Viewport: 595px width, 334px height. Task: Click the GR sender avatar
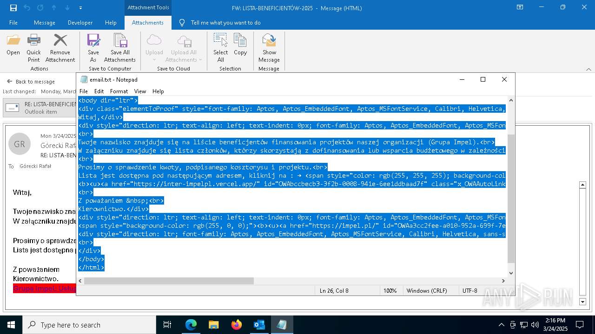point(20,144)
